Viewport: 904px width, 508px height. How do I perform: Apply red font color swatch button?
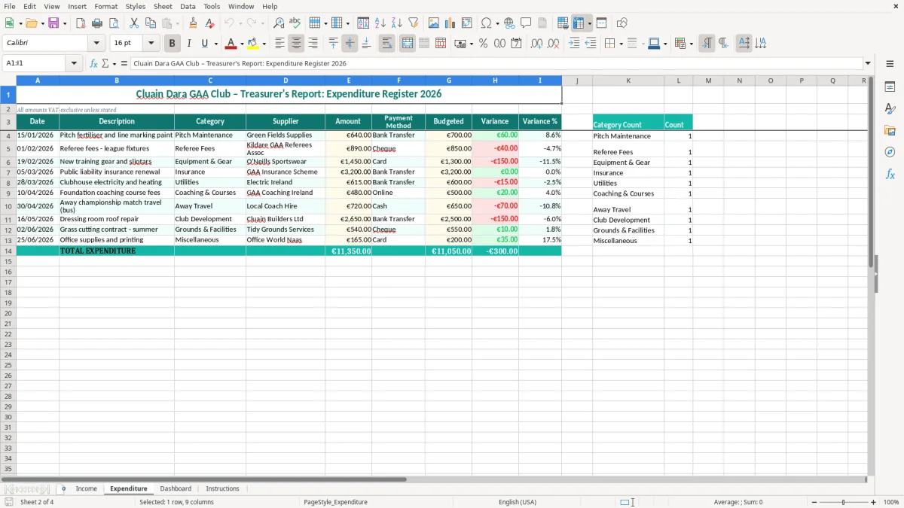[231, 44]
